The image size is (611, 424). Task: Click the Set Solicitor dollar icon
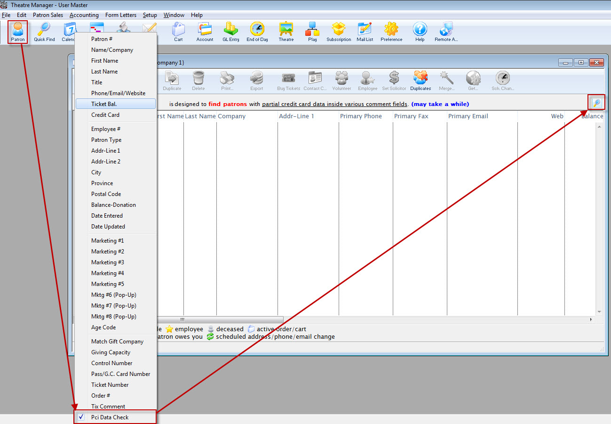(x=394, y=81)
